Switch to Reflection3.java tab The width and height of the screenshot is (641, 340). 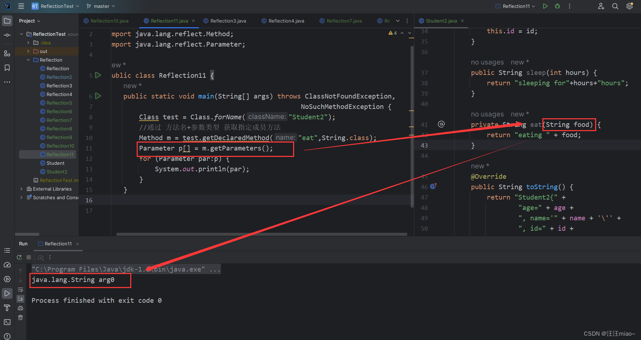(x=225, y=21)
